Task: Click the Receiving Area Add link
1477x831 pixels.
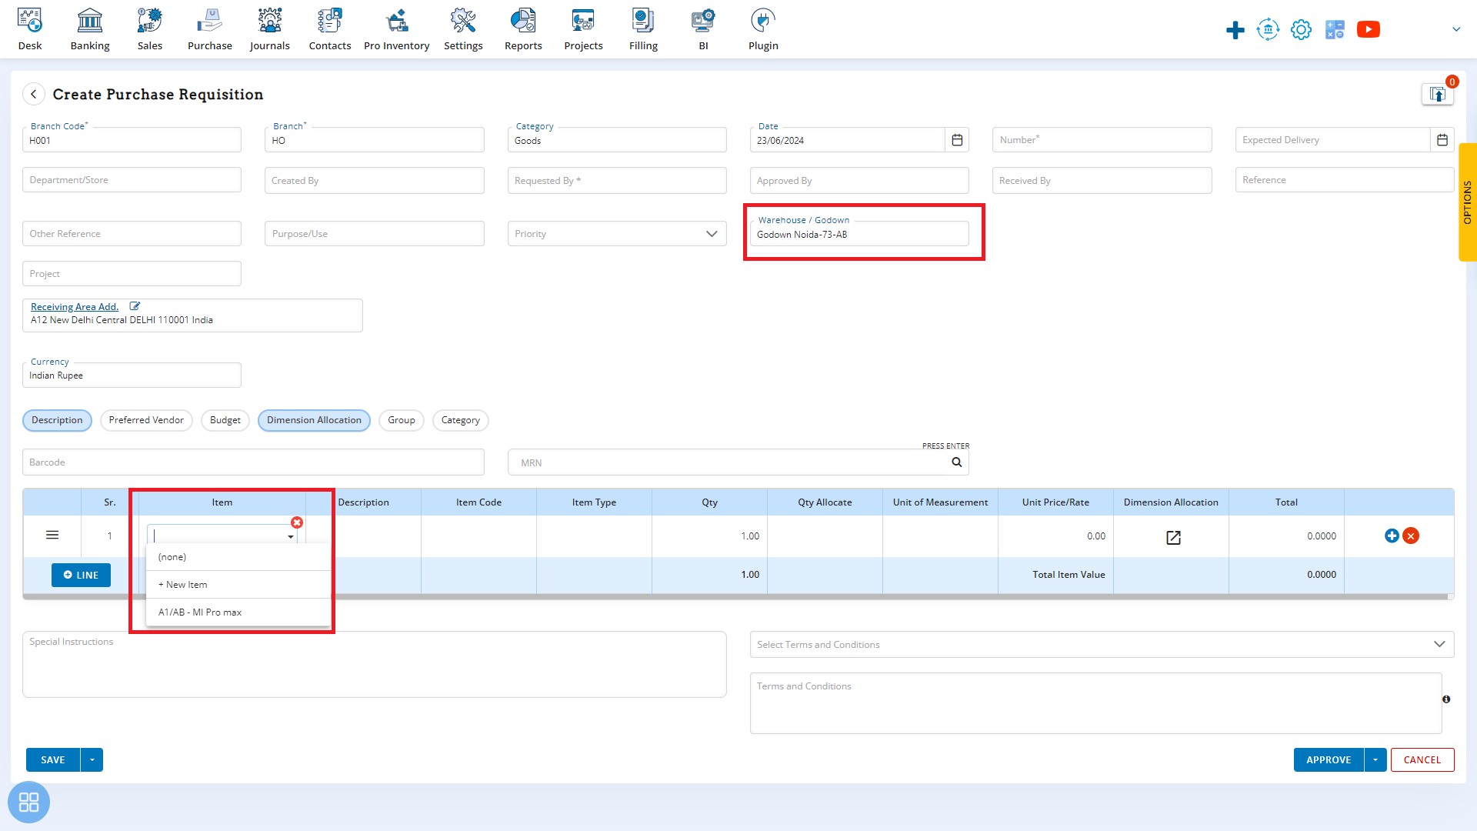Action: [x=74, y=306]
